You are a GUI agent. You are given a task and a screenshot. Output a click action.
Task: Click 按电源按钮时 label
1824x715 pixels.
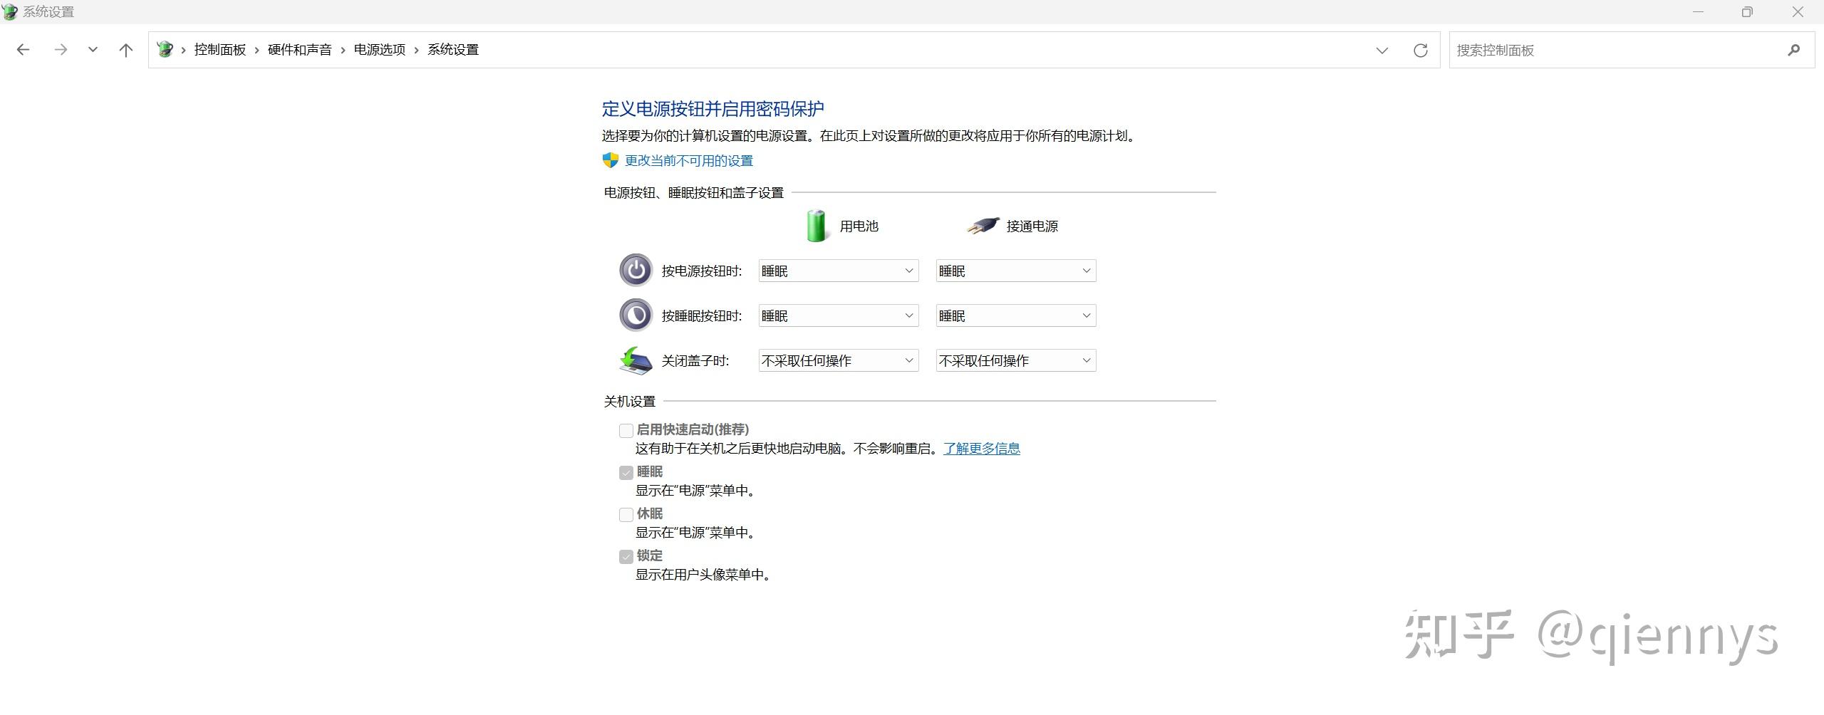[x=702, y=271]
